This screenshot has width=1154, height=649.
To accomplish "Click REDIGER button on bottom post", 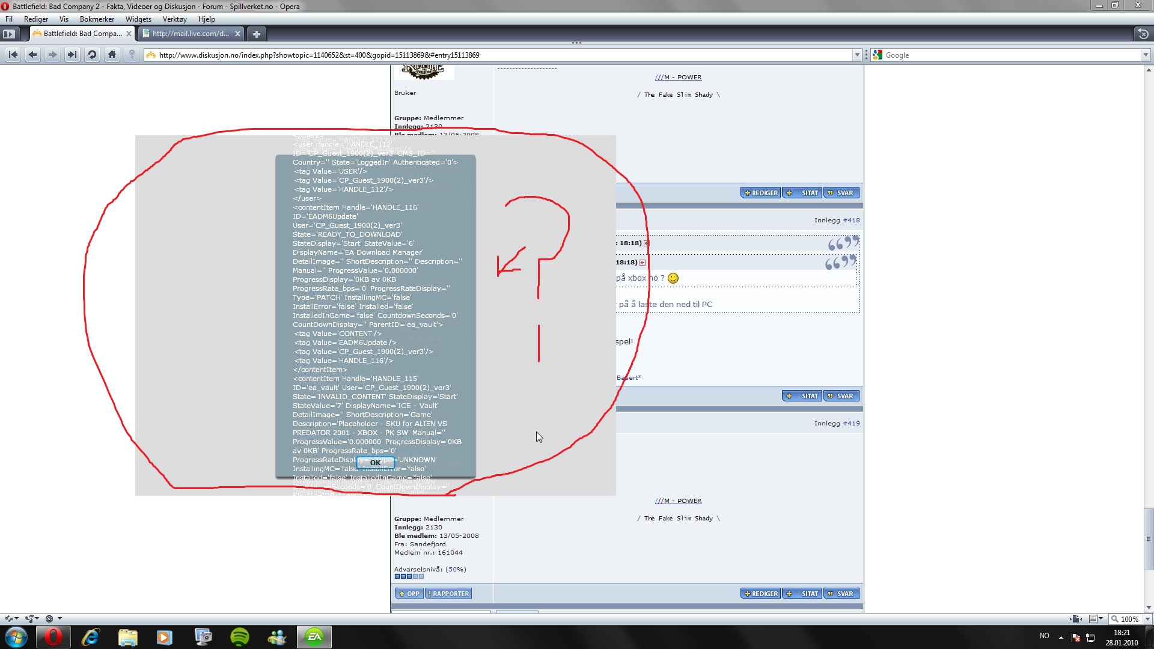I will point(760,594).
